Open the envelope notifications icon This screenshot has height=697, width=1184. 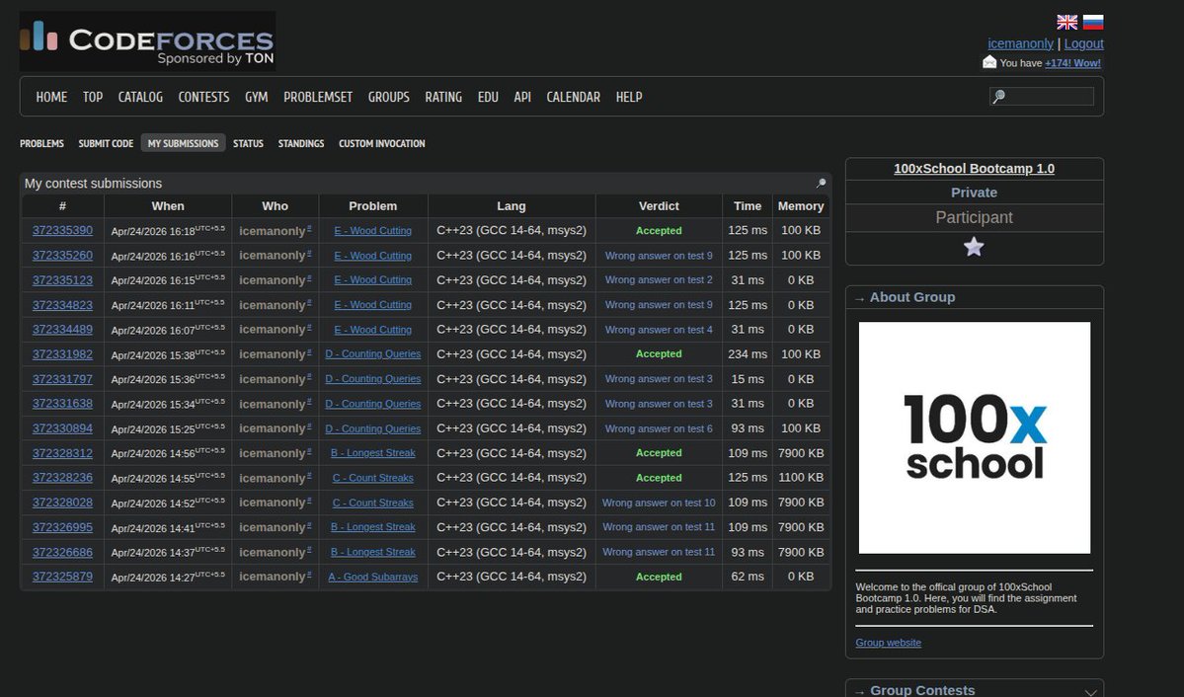989,62
